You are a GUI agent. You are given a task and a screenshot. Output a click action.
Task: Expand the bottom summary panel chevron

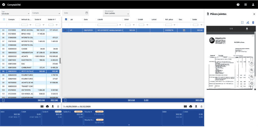[129, 125]
